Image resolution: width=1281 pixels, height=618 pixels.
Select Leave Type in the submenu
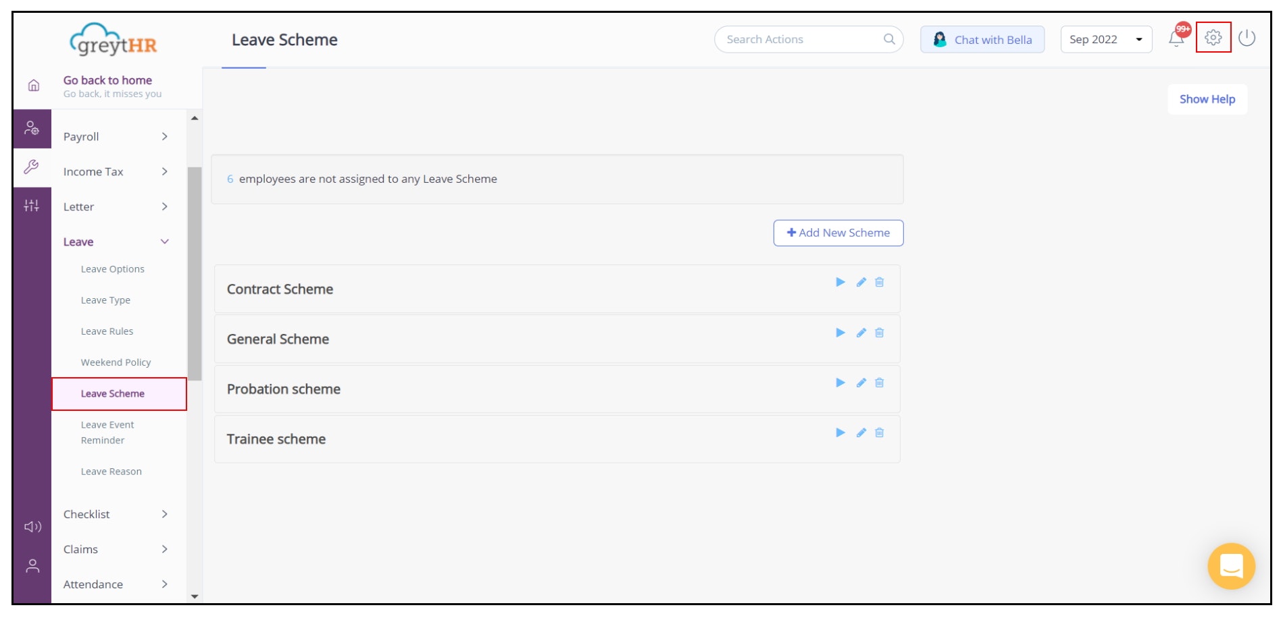[x=105, y=300]
